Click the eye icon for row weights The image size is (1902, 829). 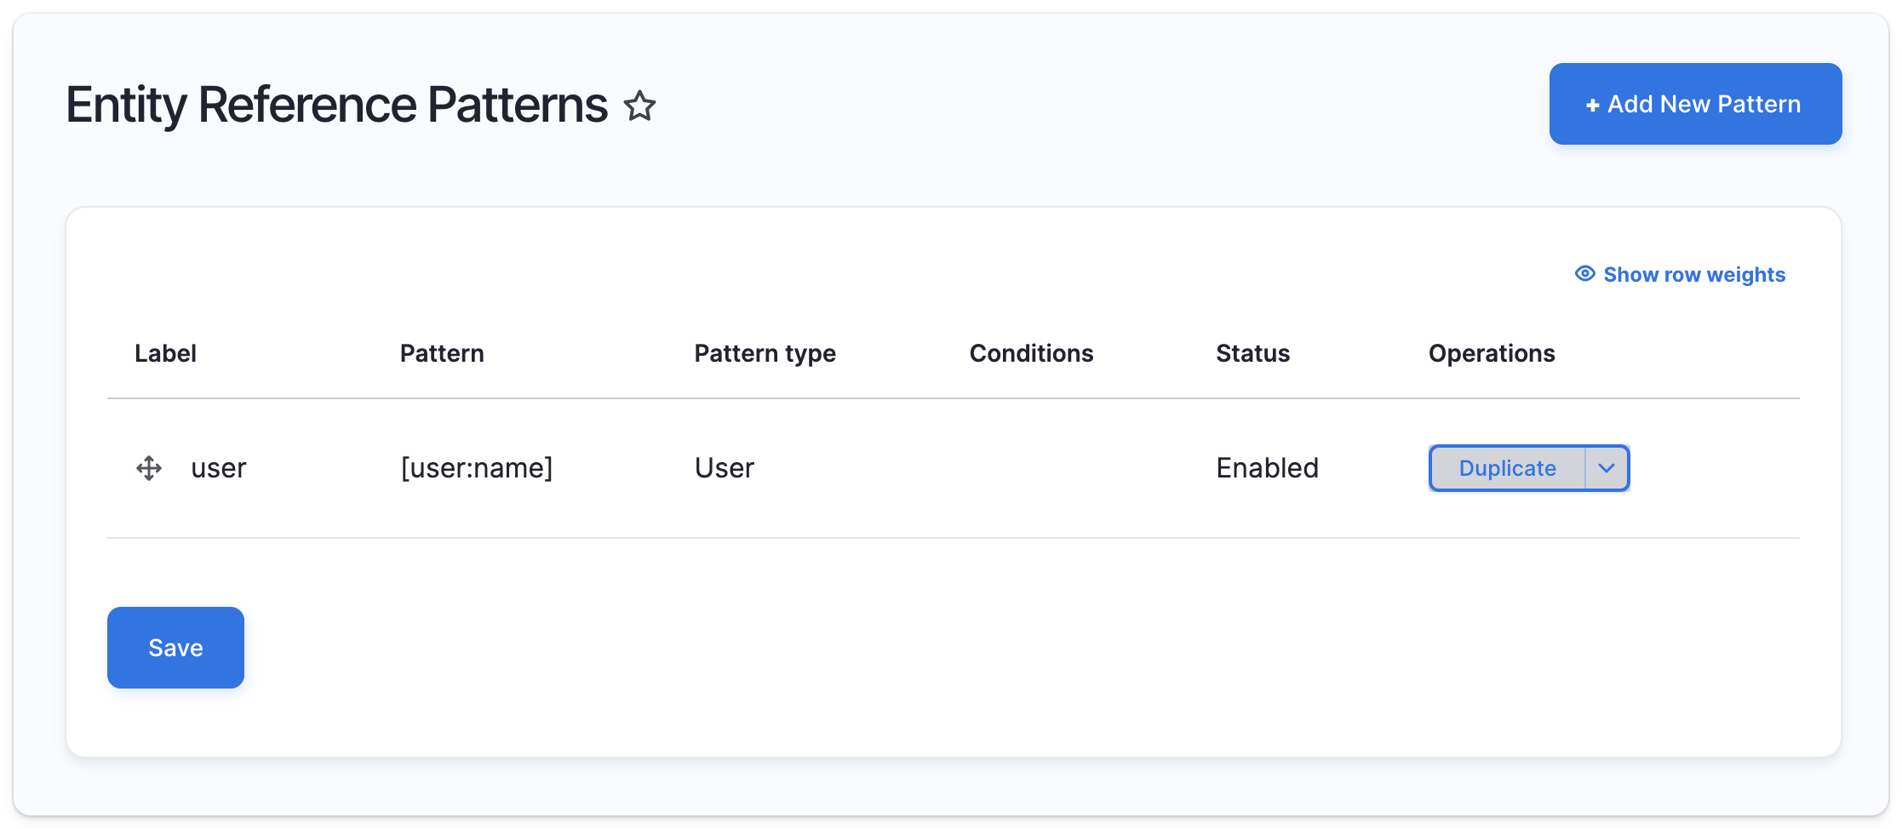(x=1584, y=273)
